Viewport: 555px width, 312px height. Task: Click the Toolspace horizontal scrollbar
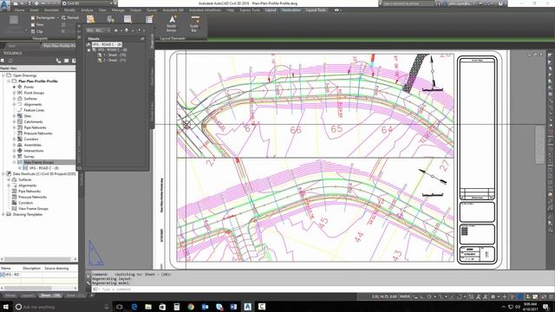[38, 259]
